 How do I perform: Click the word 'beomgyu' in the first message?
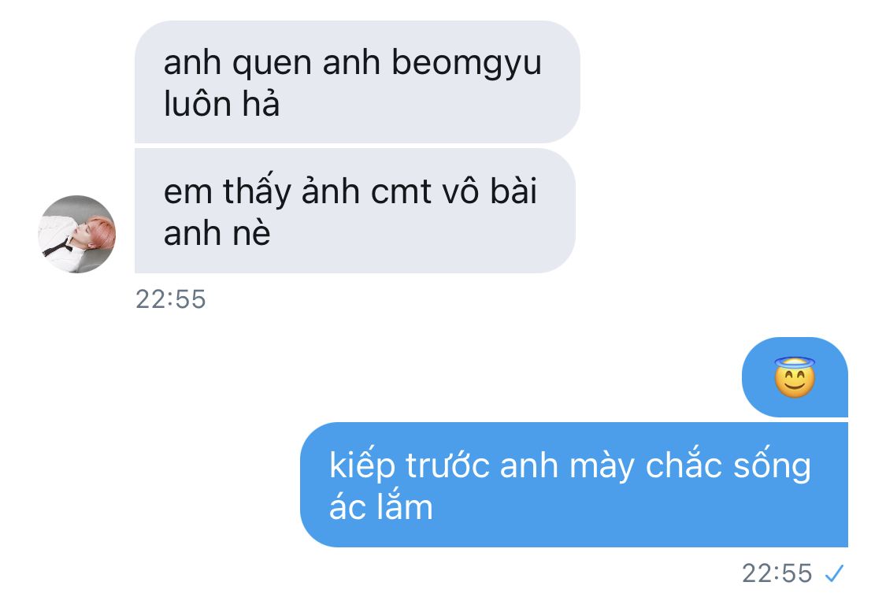tap(467, 64)
